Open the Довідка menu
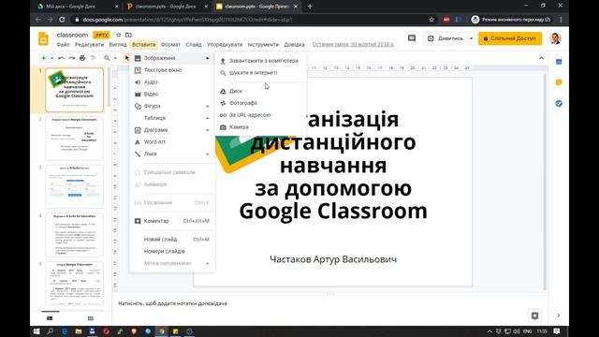This screenshot has height=337, width=599. 294,45
